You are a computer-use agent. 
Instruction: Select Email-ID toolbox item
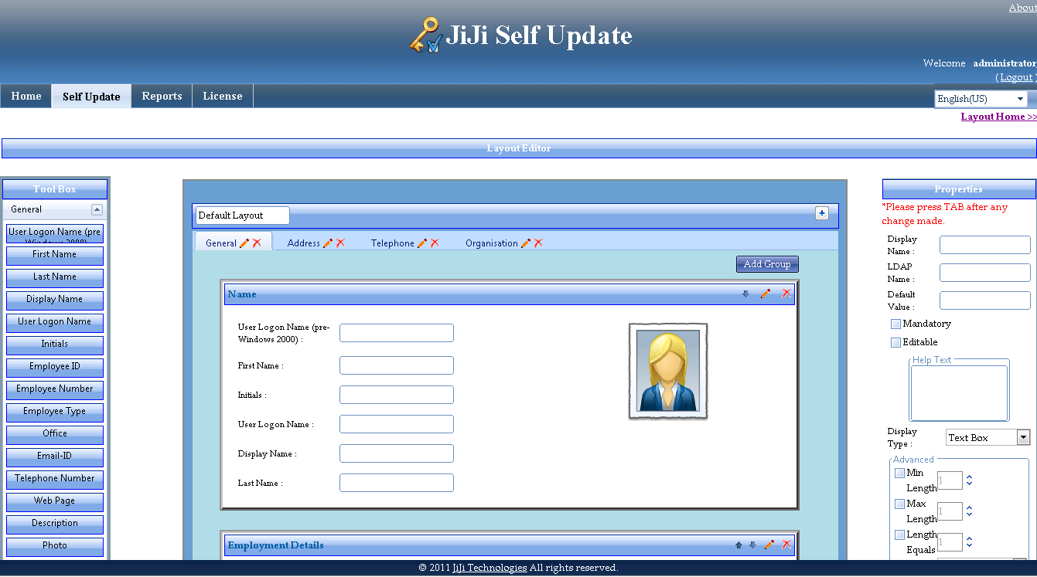click(55, 457)
